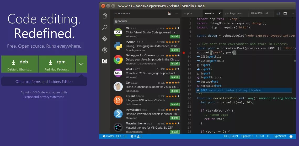
Task: Install the Go extension
Action: [x=175, y=91]
